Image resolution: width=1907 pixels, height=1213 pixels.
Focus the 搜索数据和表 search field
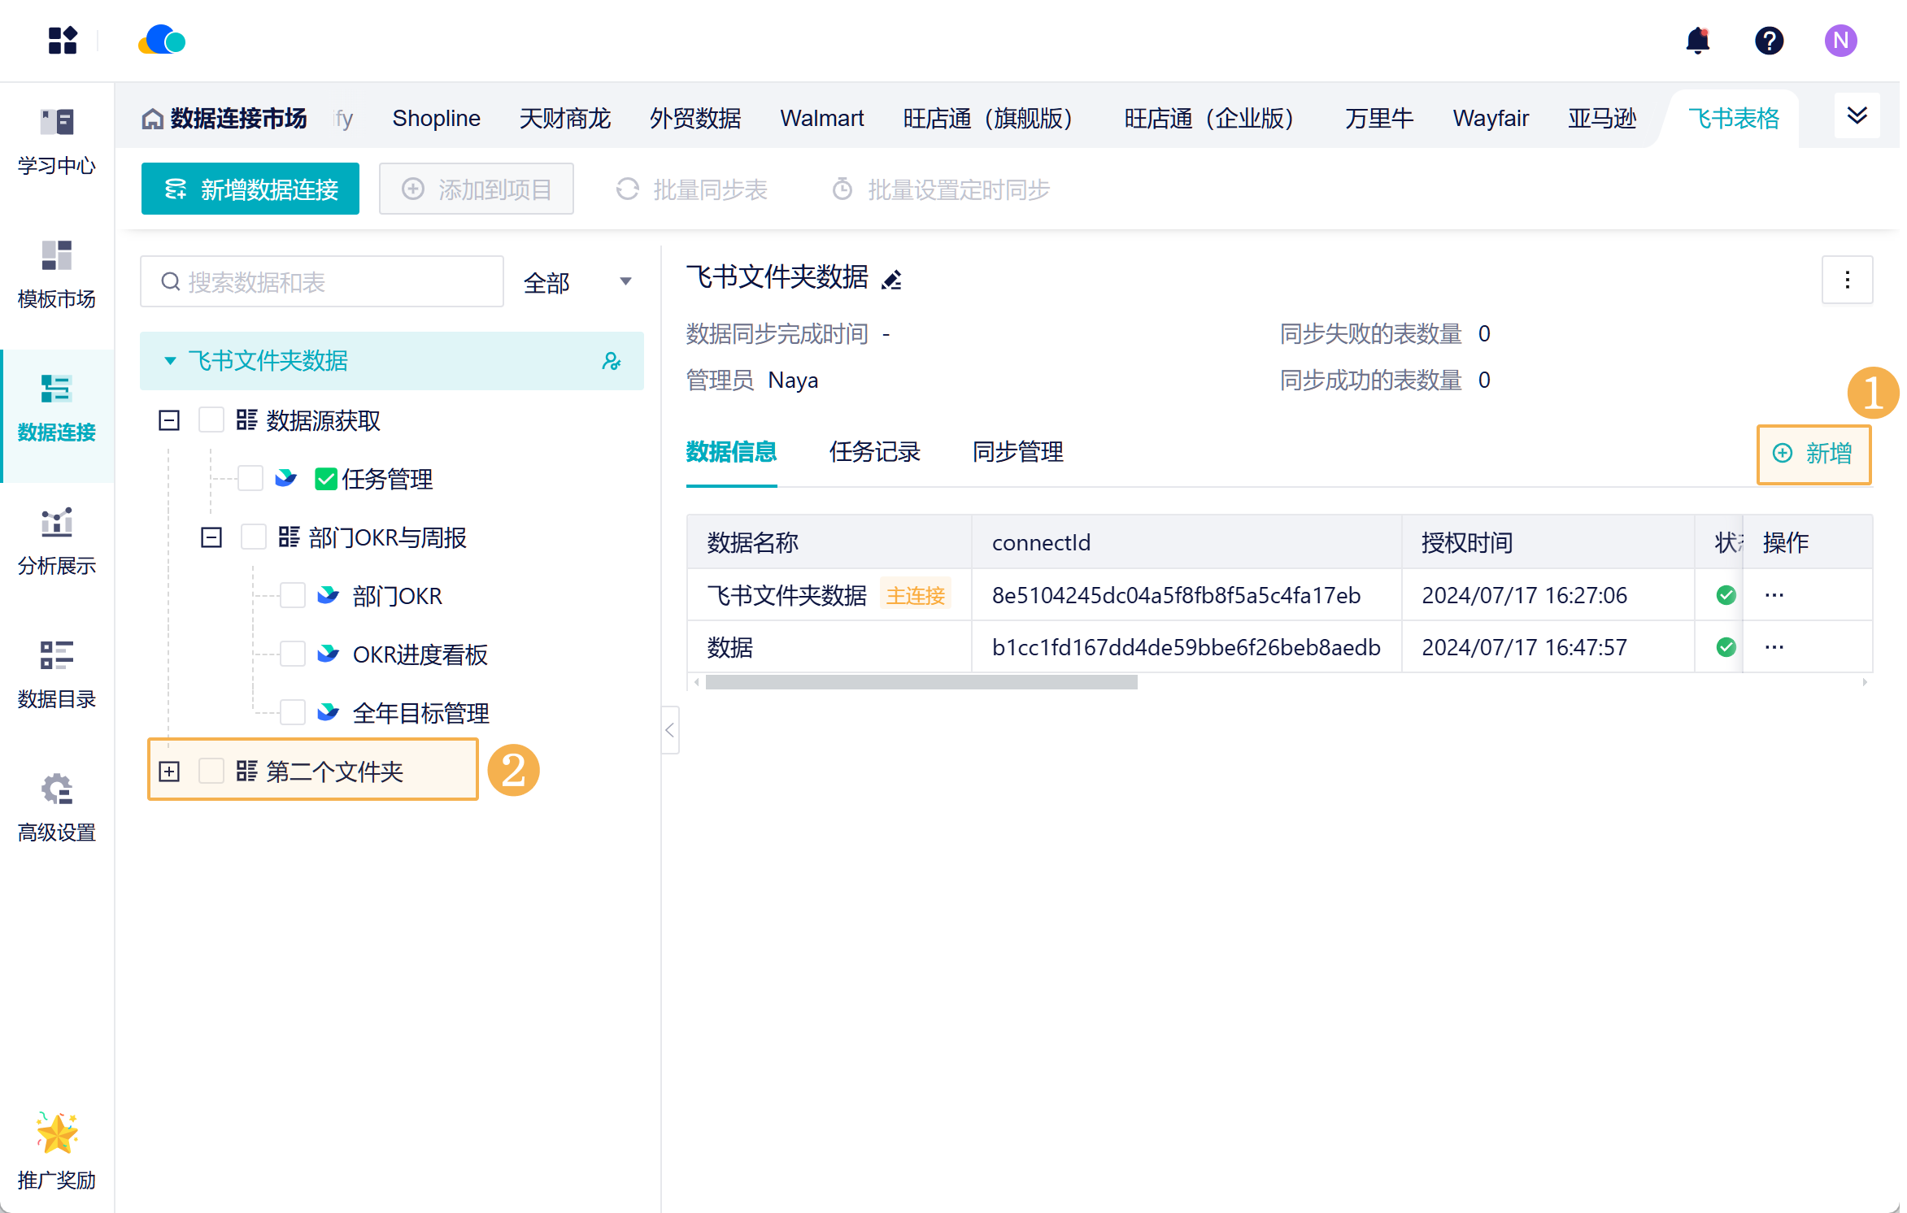pos(322,281)
